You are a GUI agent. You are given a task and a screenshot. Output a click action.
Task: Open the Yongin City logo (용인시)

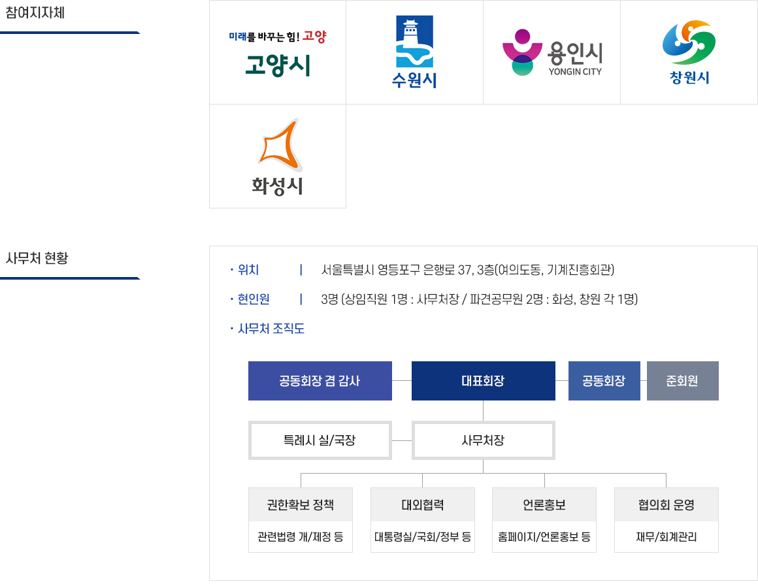point(552,52)
